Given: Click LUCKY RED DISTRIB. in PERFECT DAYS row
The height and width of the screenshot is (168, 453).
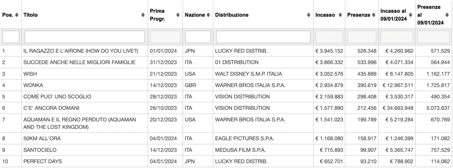Looking at the screenshot, I should (x=241, y=161).
